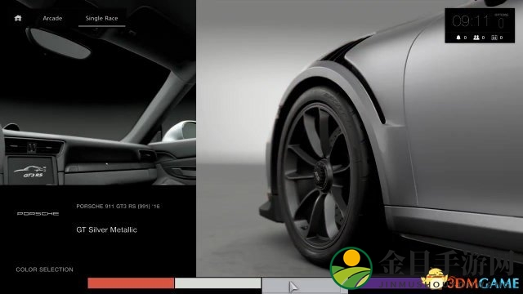Open the friends icon in status panel
Image resolution: width=523 pixels, height=294 pixels.
click(x=476, y=38)
